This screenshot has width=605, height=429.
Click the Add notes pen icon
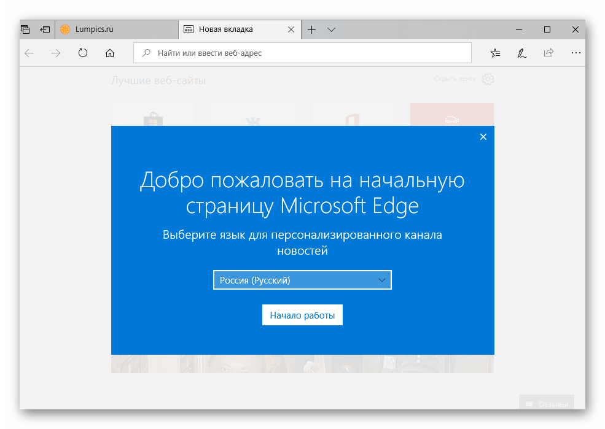[x=521, y=53]
